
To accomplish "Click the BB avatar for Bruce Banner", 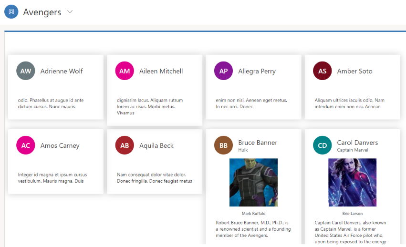I will [223, 145].
